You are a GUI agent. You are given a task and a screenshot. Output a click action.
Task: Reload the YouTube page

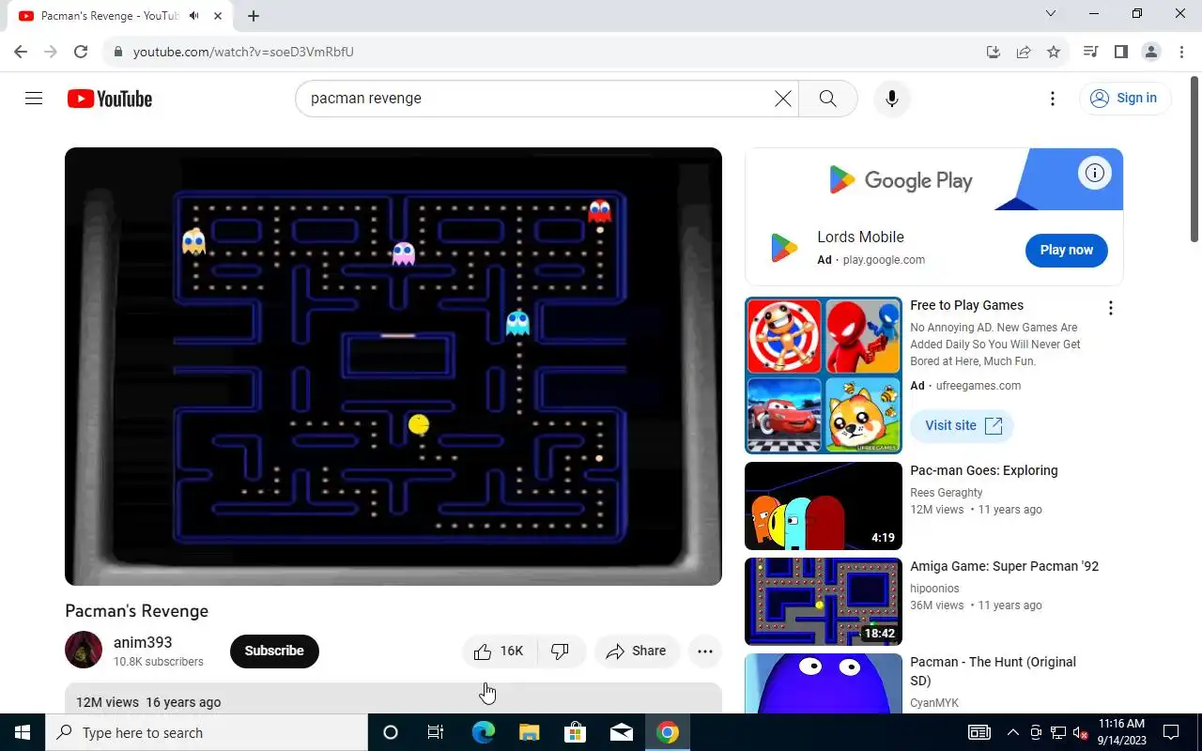[x=81, y=52]
